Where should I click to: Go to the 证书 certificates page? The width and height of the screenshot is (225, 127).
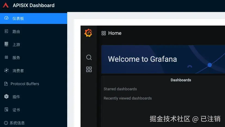(33, 110)
